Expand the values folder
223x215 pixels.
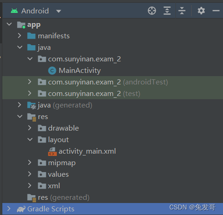(30, 174)
